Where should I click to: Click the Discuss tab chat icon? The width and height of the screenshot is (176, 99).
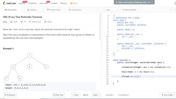tap(48, 10)
